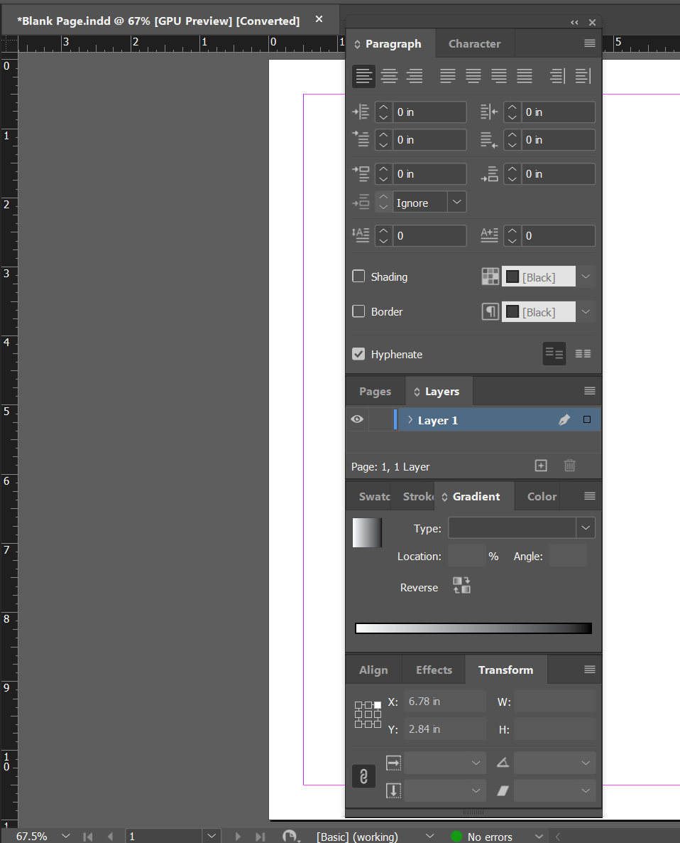Open zoom level dropdown at 67.5%
Screen dimensions: 680x843
click(66, 836)
